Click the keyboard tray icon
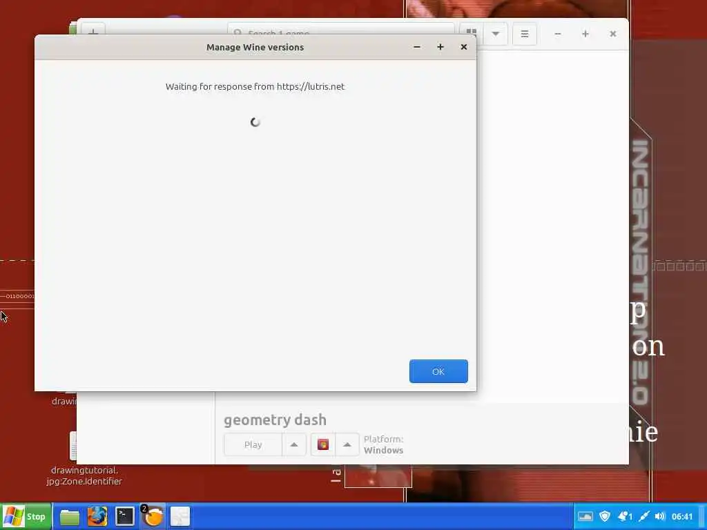 (x=585, y=516)
